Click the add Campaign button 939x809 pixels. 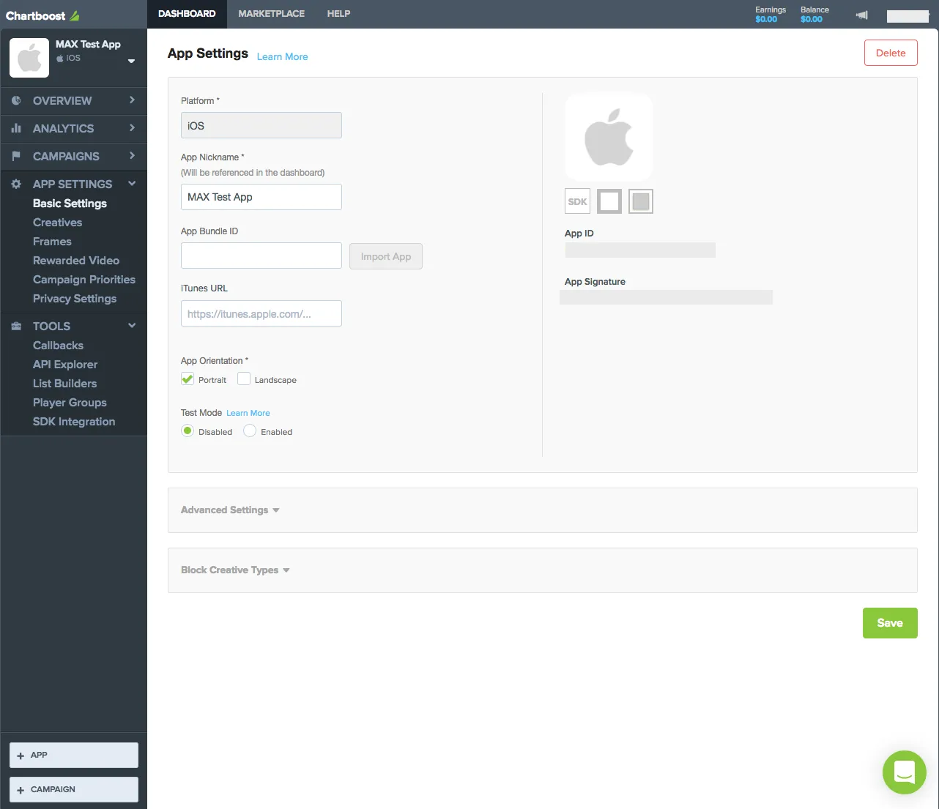point(74,789)
